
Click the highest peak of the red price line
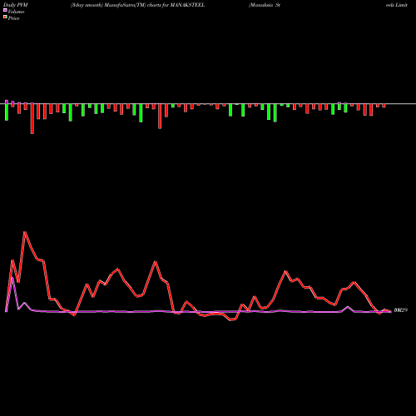tap(25, 232)
